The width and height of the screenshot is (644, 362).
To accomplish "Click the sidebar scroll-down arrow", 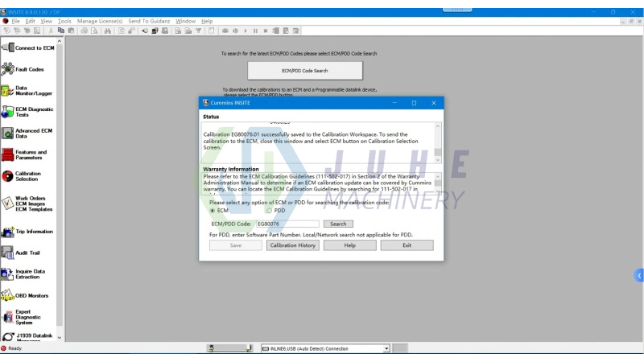I will point(60,337).
